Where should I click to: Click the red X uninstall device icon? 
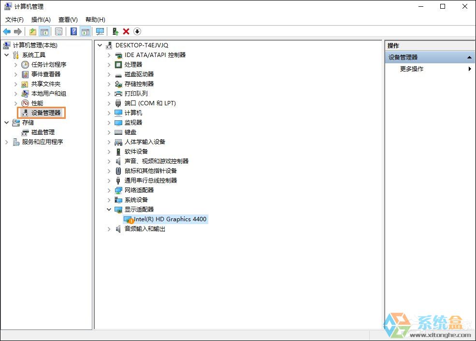point(126,31)
